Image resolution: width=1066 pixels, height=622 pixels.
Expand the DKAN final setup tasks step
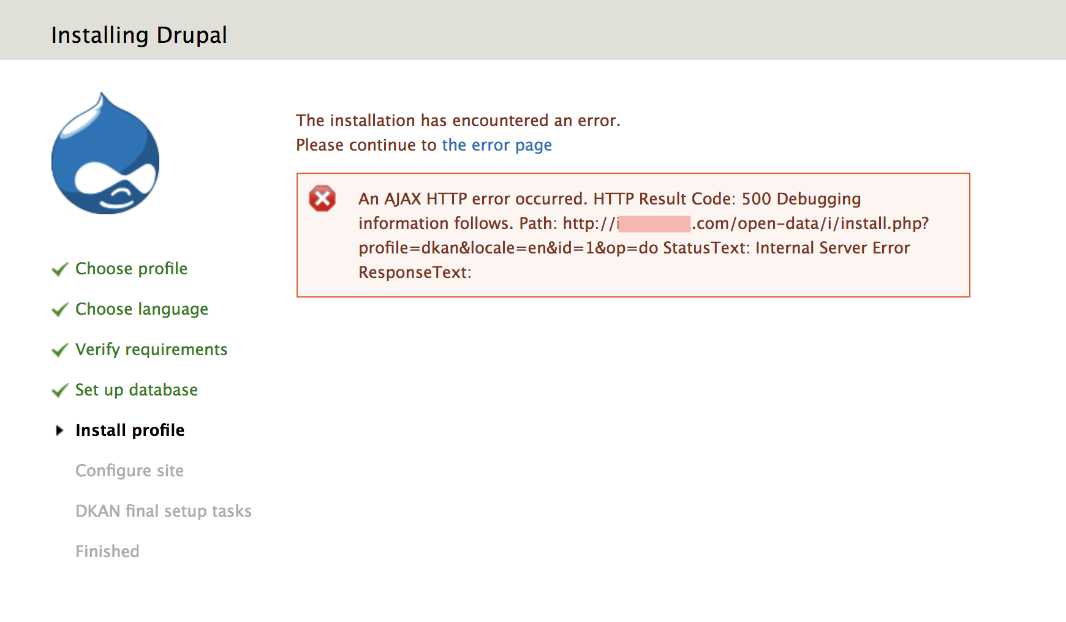163,511
